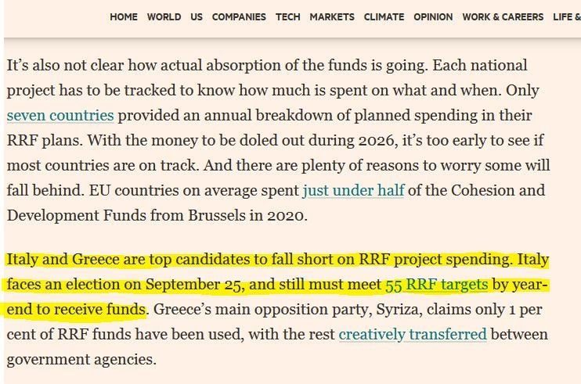The height and width of the screenshot is (384, 581).
Task: Click the highlighted "Italy and Greece" sentence start
Action: pos(55,260)
